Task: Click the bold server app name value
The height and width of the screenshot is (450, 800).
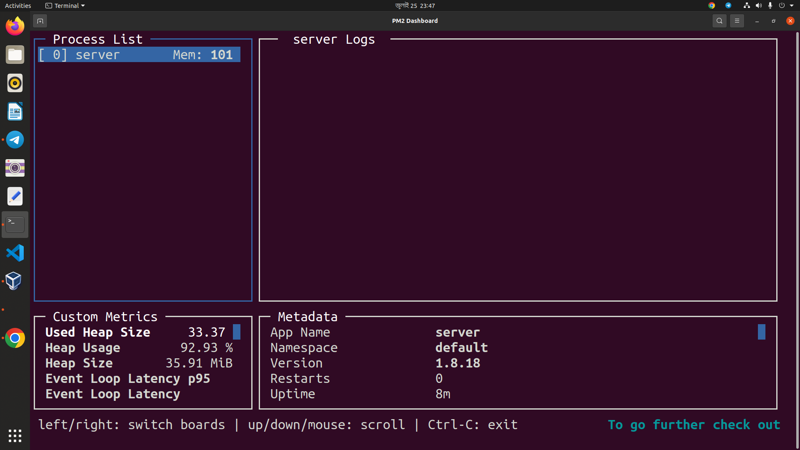Action: (458, 332)
